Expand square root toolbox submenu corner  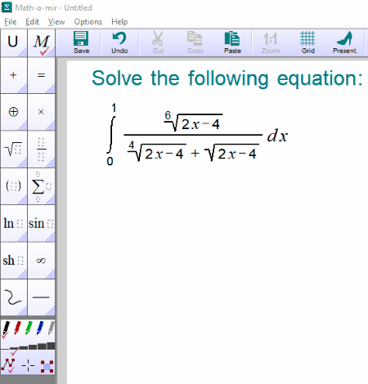(24, 163)
